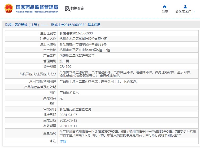The width and height of the screenshot is (200, 148).
Task: Click the 产品名称 label
Action: coord(50,56)
